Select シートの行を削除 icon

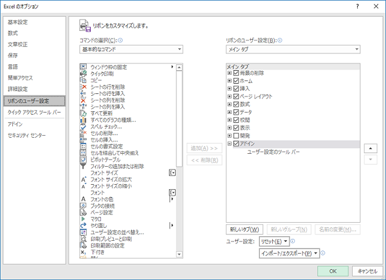[84, 87]
